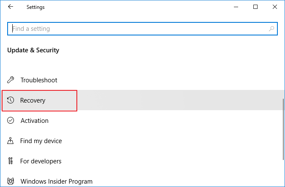The height and width of the screenshot is (187, 285).
Task: Open the Find my device page
Action: click(x=41, y=141)
